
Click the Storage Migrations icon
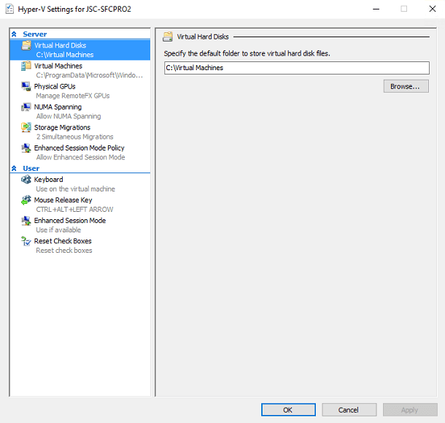tap(26, 127)
